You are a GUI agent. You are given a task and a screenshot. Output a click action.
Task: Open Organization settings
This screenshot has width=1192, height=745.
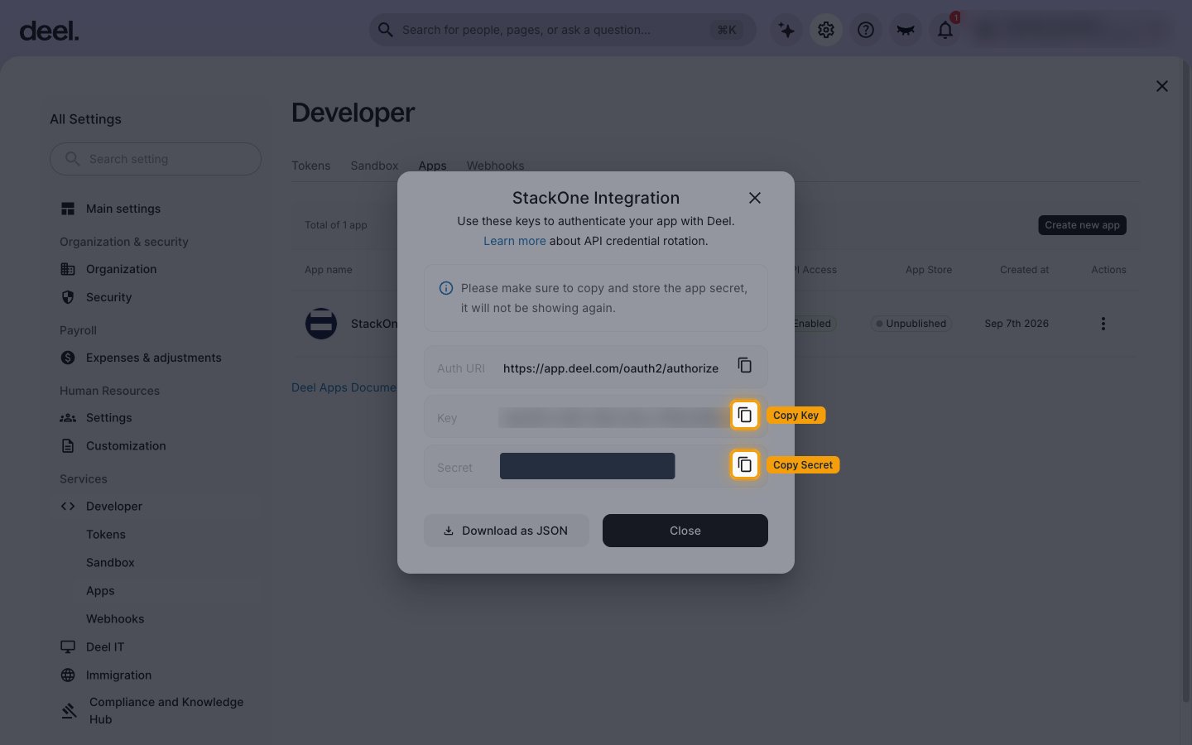point(121,269)
